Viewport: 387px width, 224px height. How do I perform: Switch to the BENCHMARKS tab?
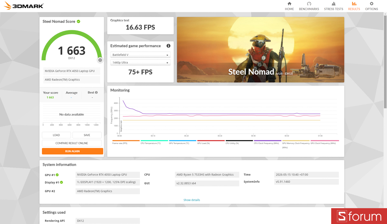tap(309, 9)
